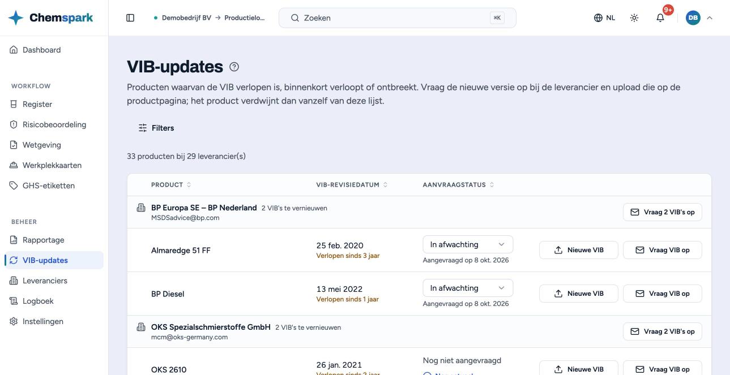Expand the account chevron next to avatar
This screenshot has height=375, width=730.
[710, 18]
